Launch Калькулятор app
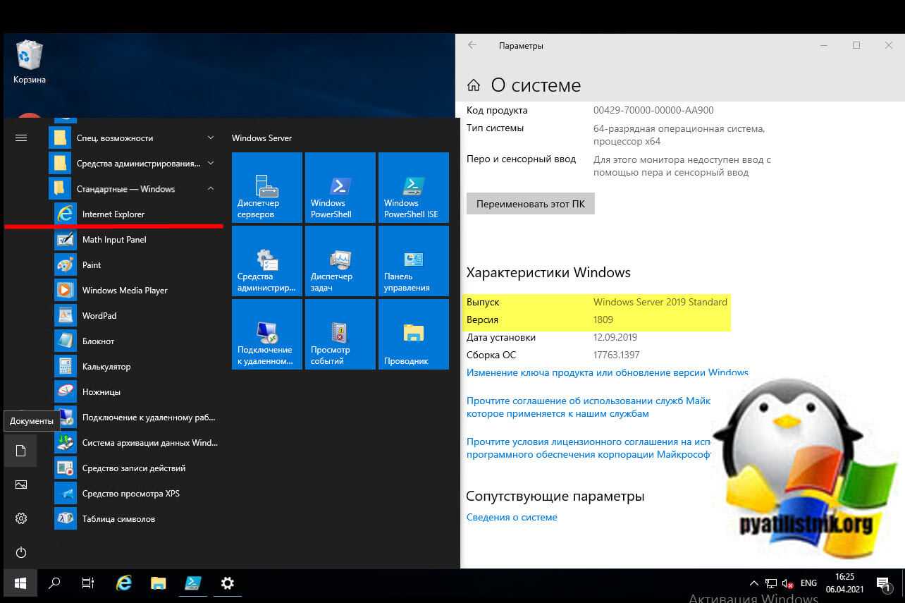Screen dimensions: 905x603 pyautogui.click(x=136, y=366)
